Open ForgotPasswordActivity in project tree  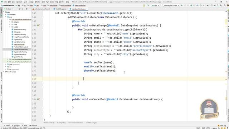point(21,37)
